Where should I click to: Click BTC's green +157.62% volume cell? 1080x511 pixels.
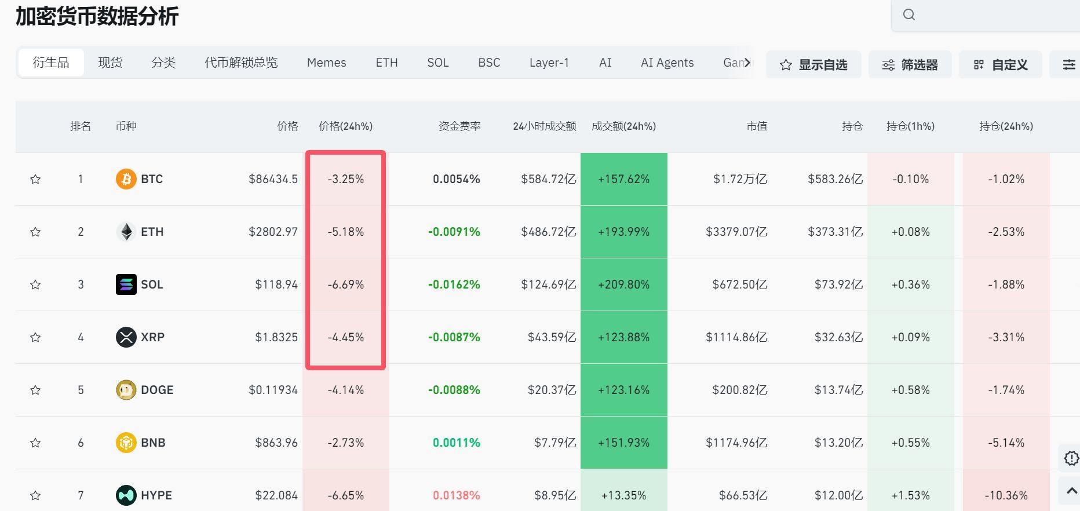pyautogui.click(x=623, y=179)
